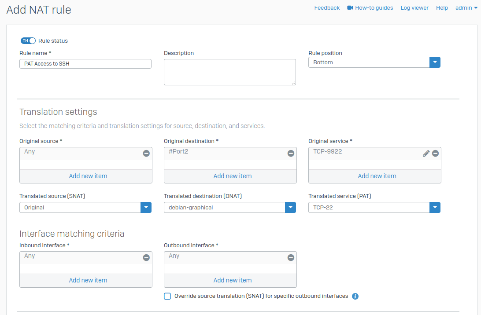Click the How-to guides video icon
The image size is (481, 315).
tap(350, 8)
